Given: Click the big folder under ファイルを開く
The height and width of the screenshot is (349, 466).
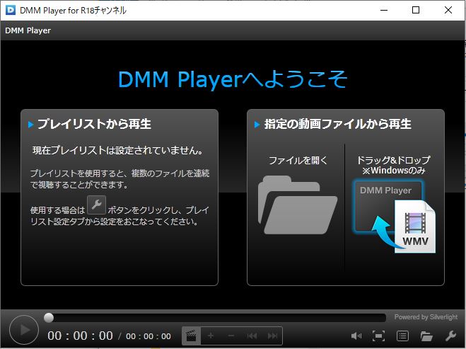Looking at the screenshot, I should 298,205.
